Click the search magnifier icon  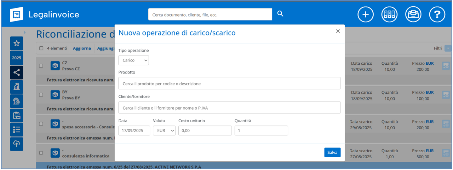pos(280,14)
